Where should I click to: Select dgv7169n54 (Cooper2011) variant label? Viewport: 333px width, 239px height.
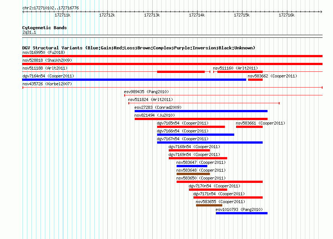pyautogui.click(x=194, y=154)
